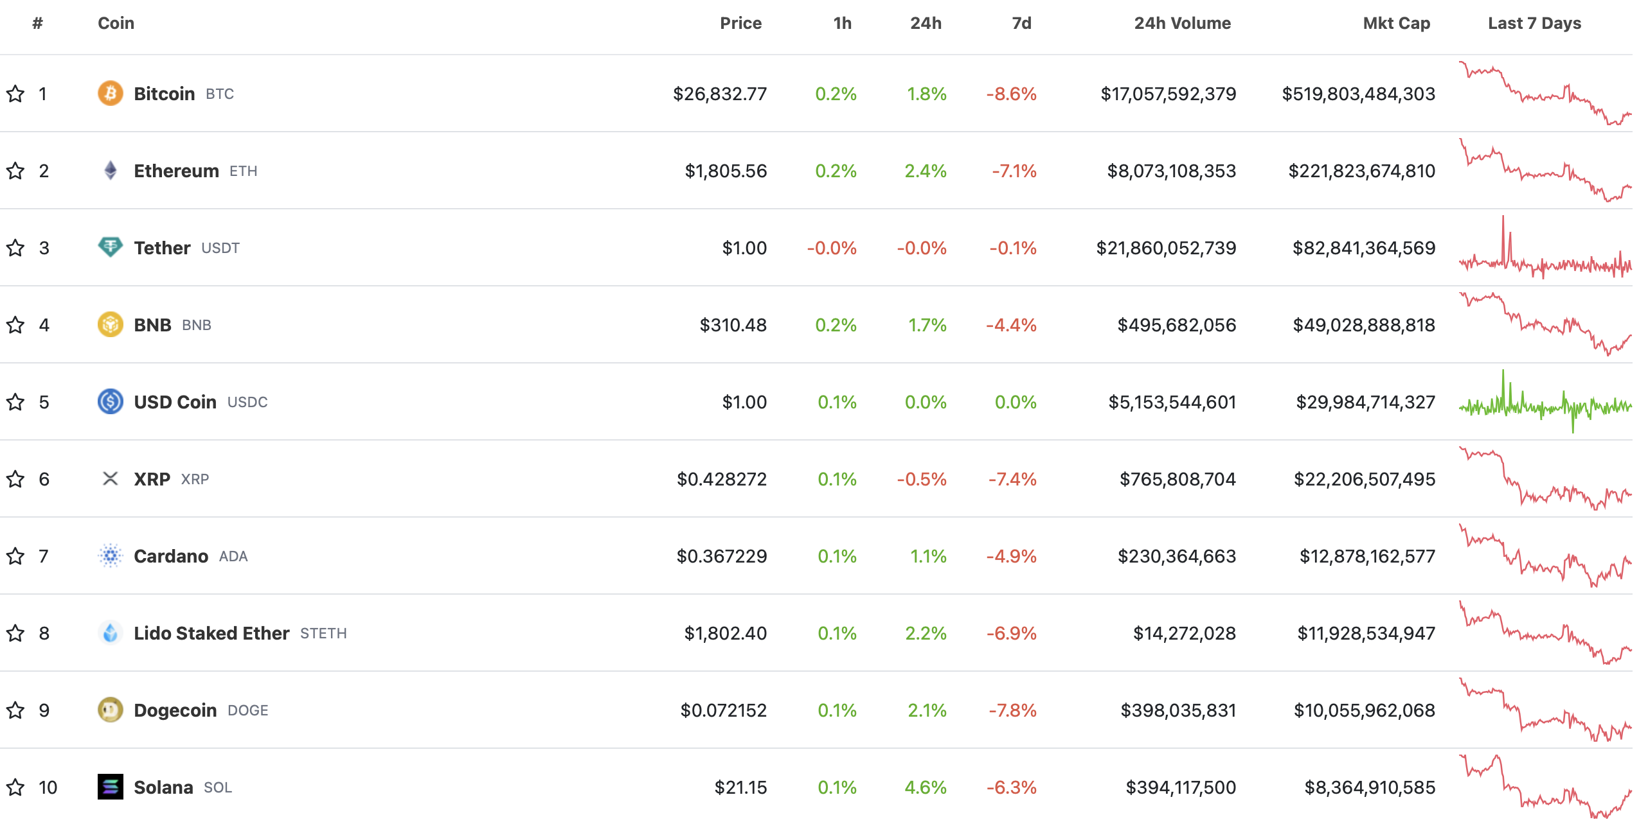Click the Solana logo icon
Viewport: 1639px width, 822px height.
[x=110, y=787]
